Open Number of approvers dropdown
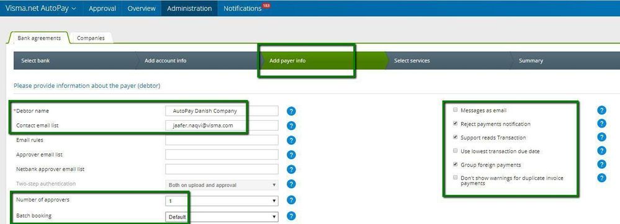This screenshot has height=224, width=620. coord(222,200)
